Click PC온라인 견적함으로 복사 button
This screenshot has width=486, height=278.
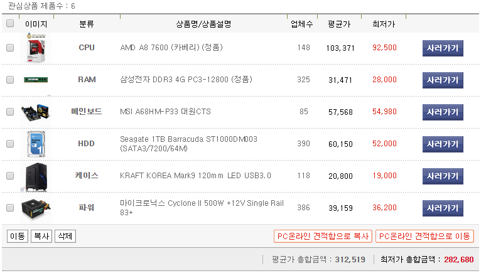pos(323,237)
